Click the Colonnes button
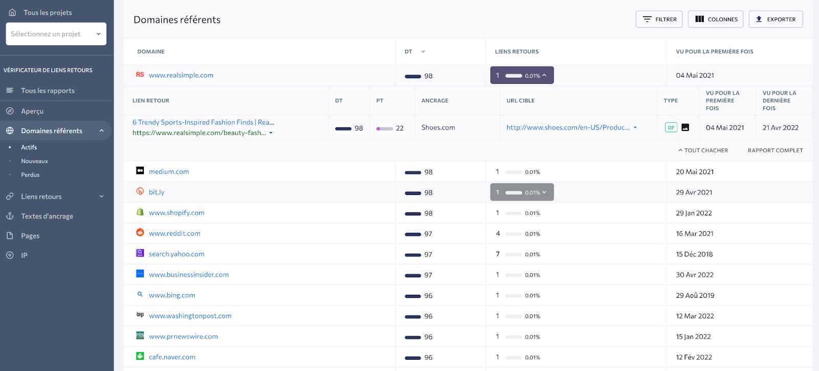 tap(716, 19)
